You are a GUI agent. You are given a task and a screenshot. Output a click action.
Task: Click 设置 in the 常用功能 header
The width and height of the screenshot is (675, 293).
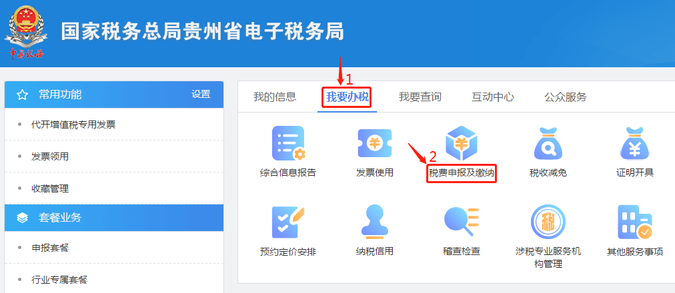(201, 95)
